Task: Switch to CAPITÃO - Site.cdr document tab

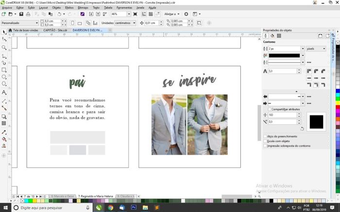Action: click(55, 30)
